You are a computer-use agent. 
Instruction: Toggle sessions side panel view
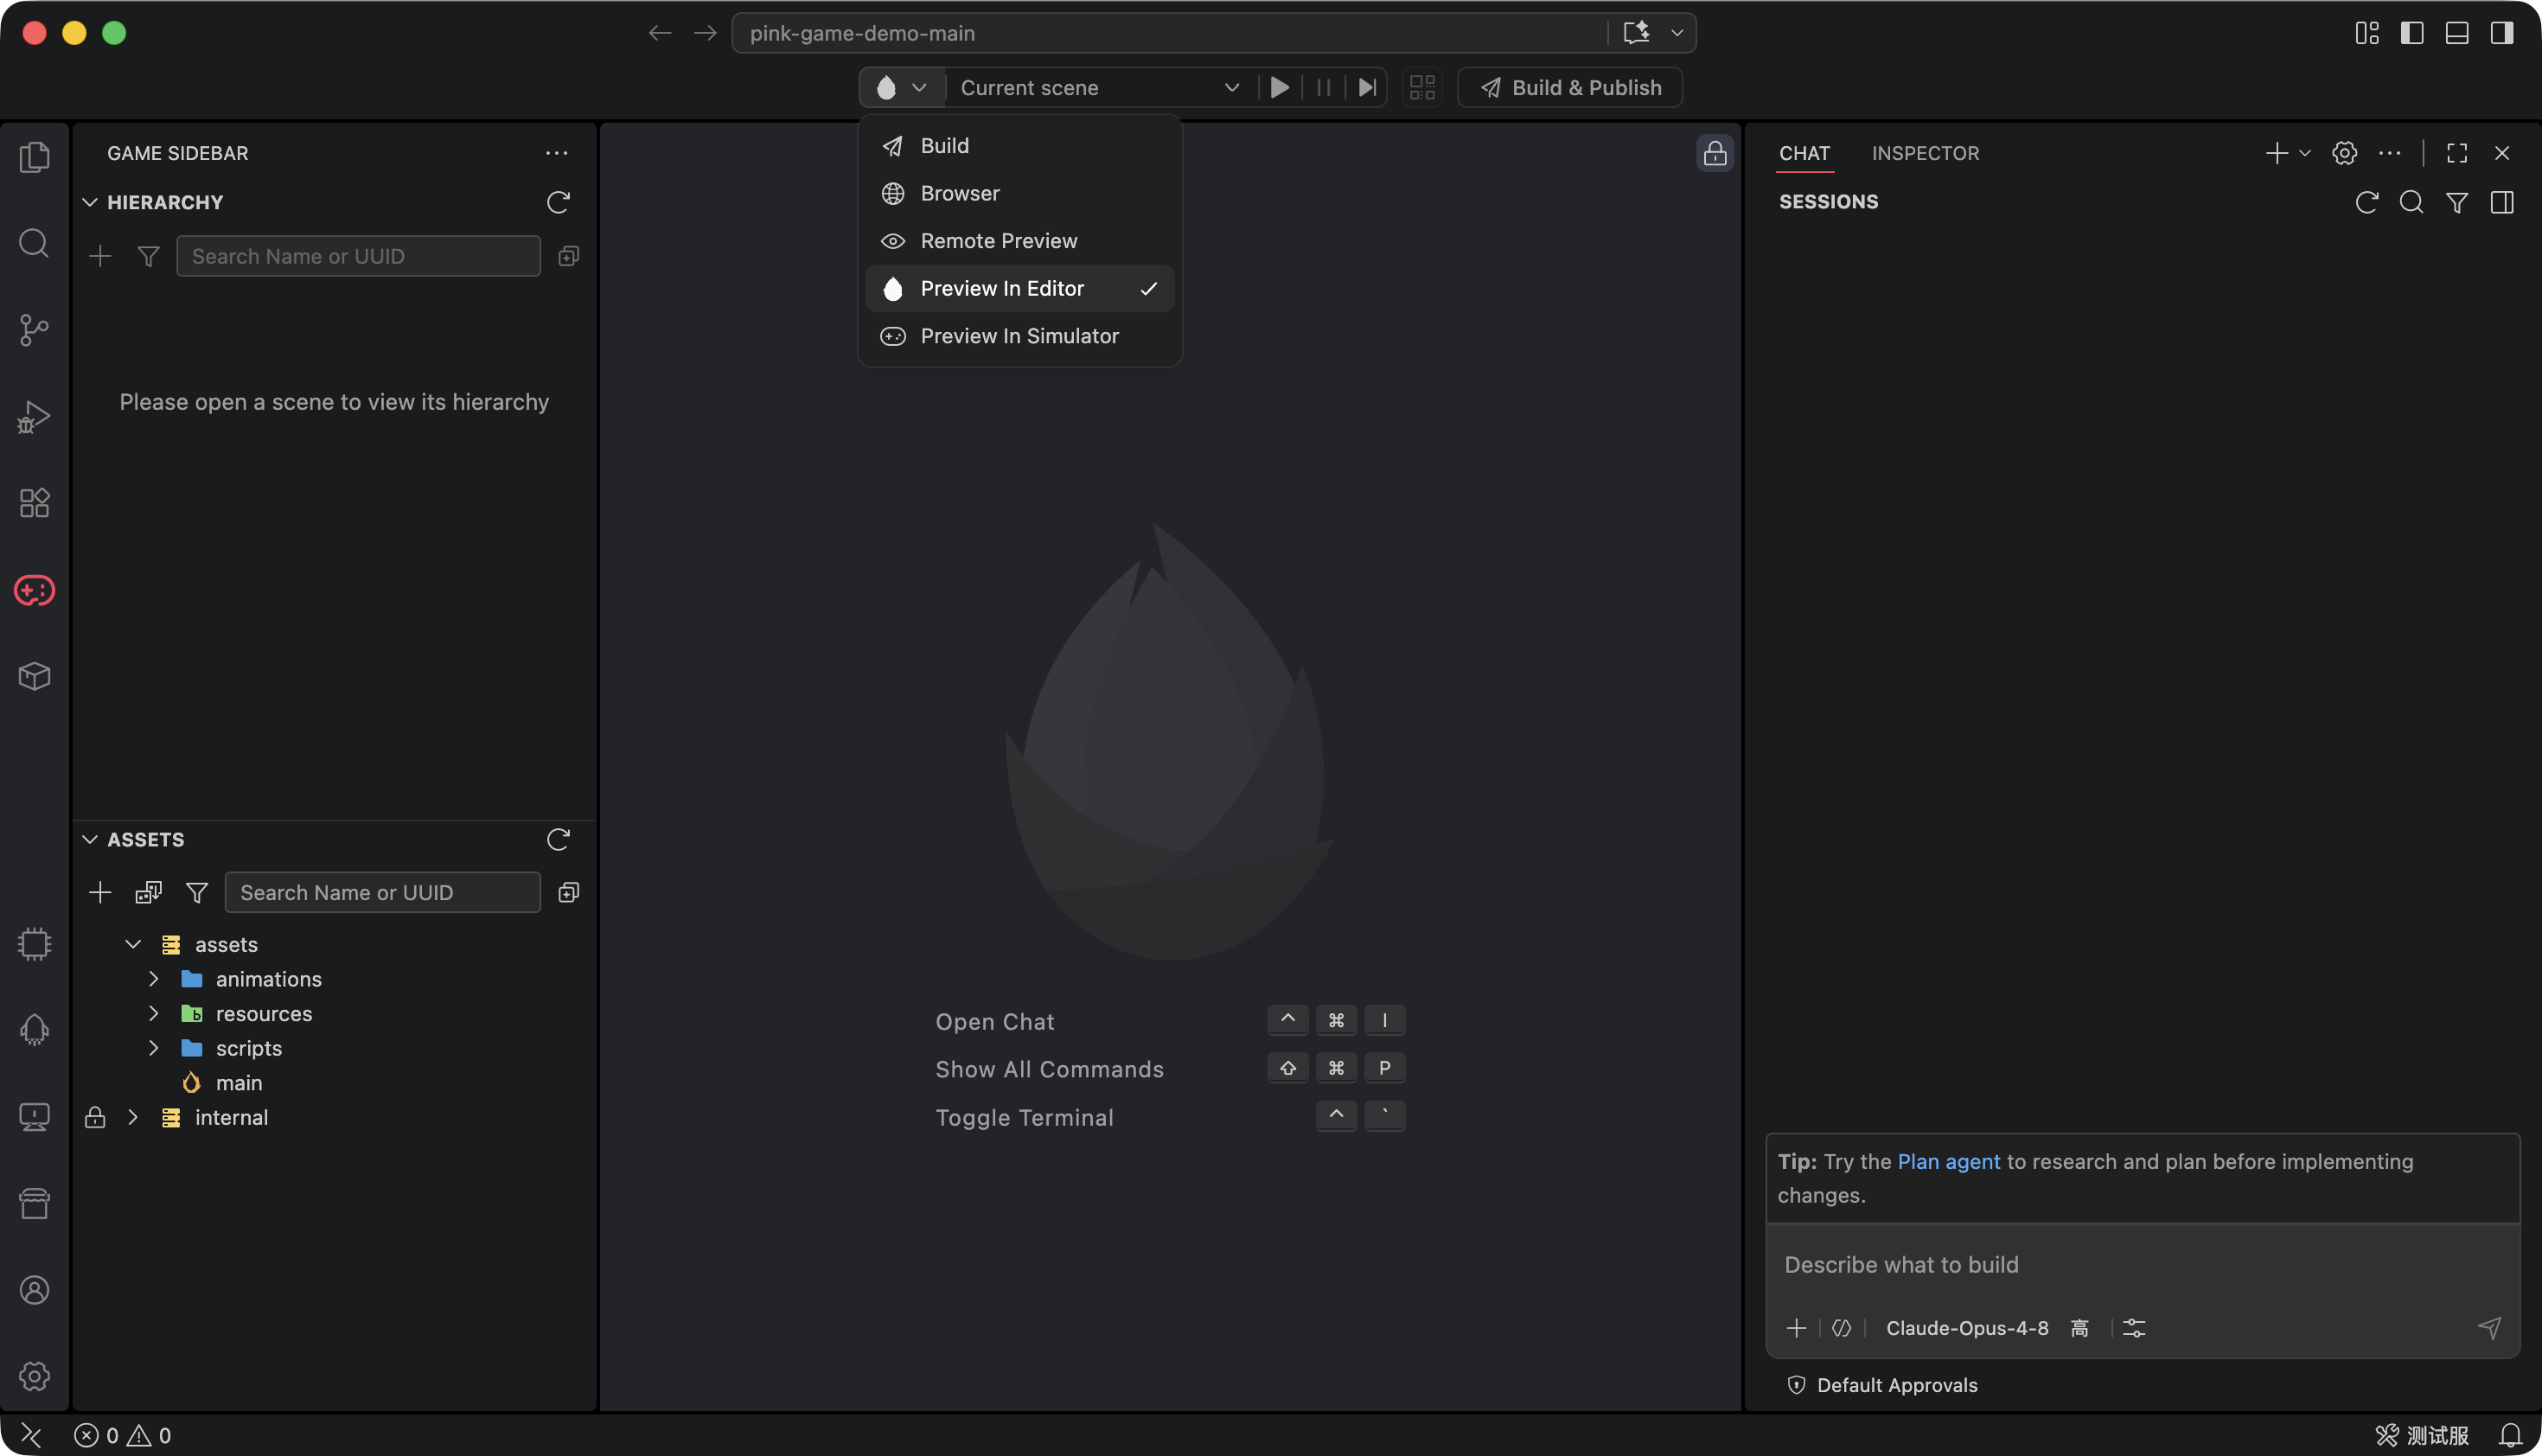(2502, 202)
